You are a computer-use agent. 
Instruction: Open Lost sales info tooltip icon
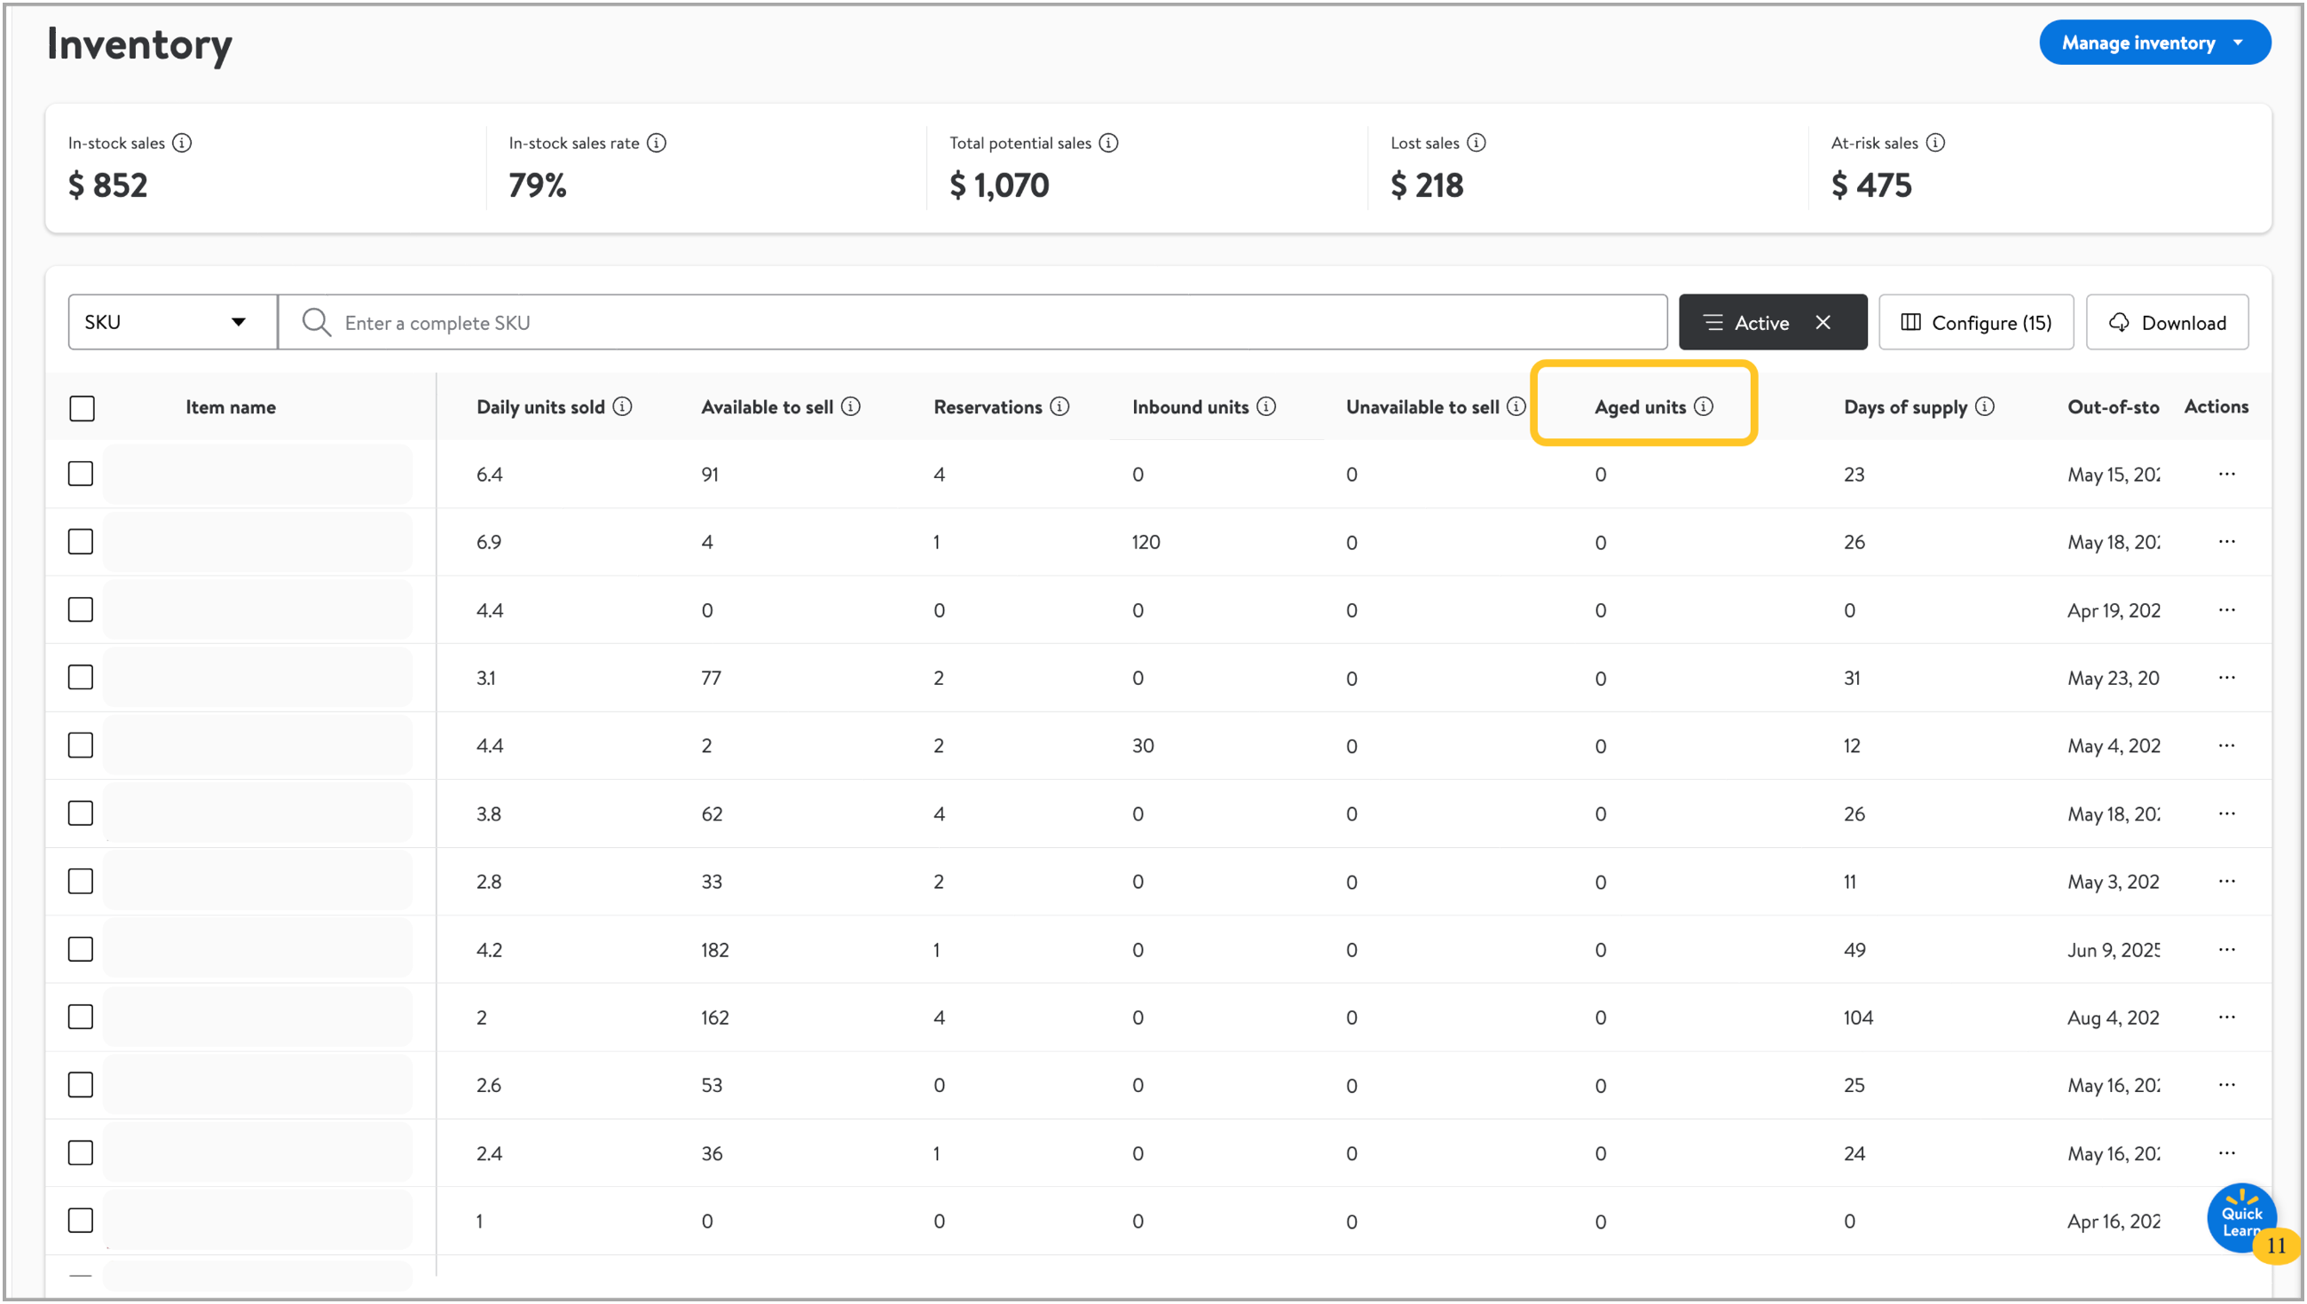coord(1476,144)
